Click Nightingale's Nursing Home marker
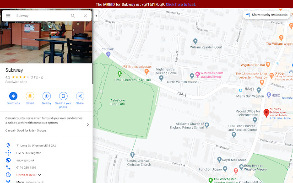Viewport: 293px width, 183px height. (161, 78)
